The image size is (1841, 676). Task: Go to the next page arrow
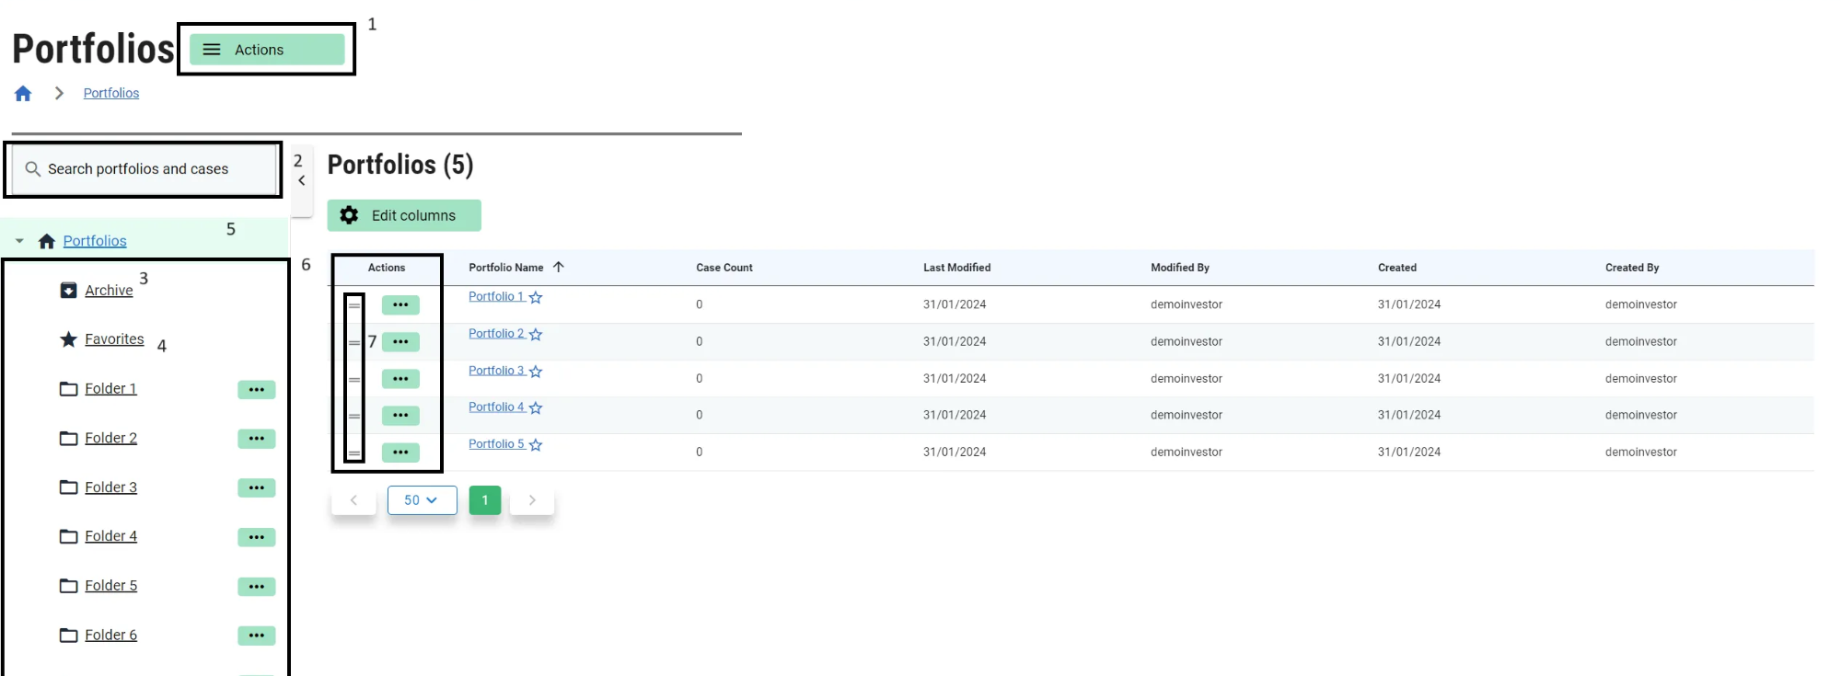[x=532, y=500]
